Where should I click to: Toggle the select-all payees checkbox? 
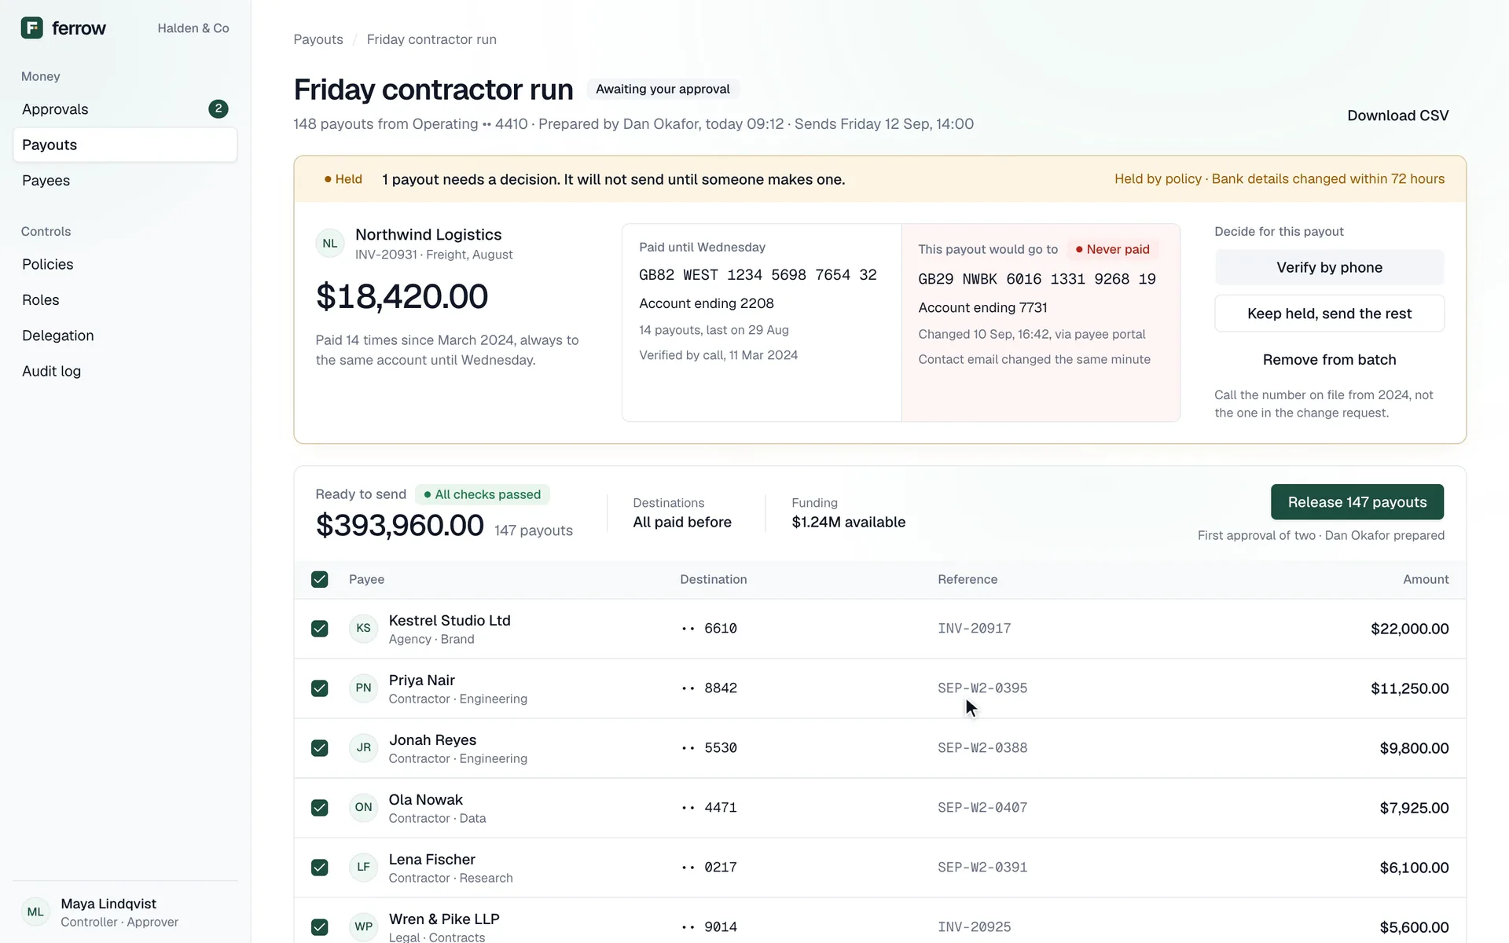319,580
